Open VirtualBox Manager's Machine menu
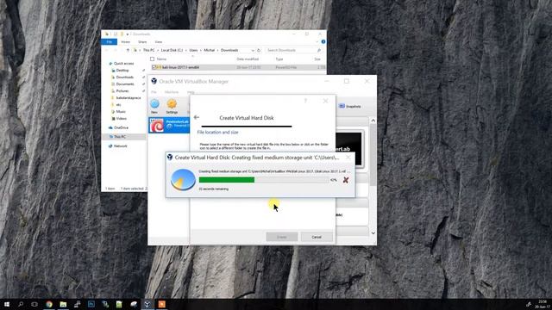Image resolution: width=552 pixels, height=310 pixels. click(x=172, y=92)
